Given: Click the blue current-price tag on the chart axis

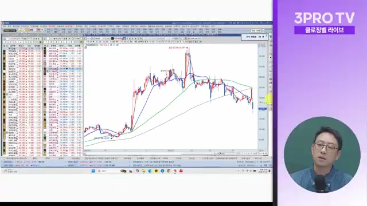Looking at the screenshot, I should pos(263,109).
